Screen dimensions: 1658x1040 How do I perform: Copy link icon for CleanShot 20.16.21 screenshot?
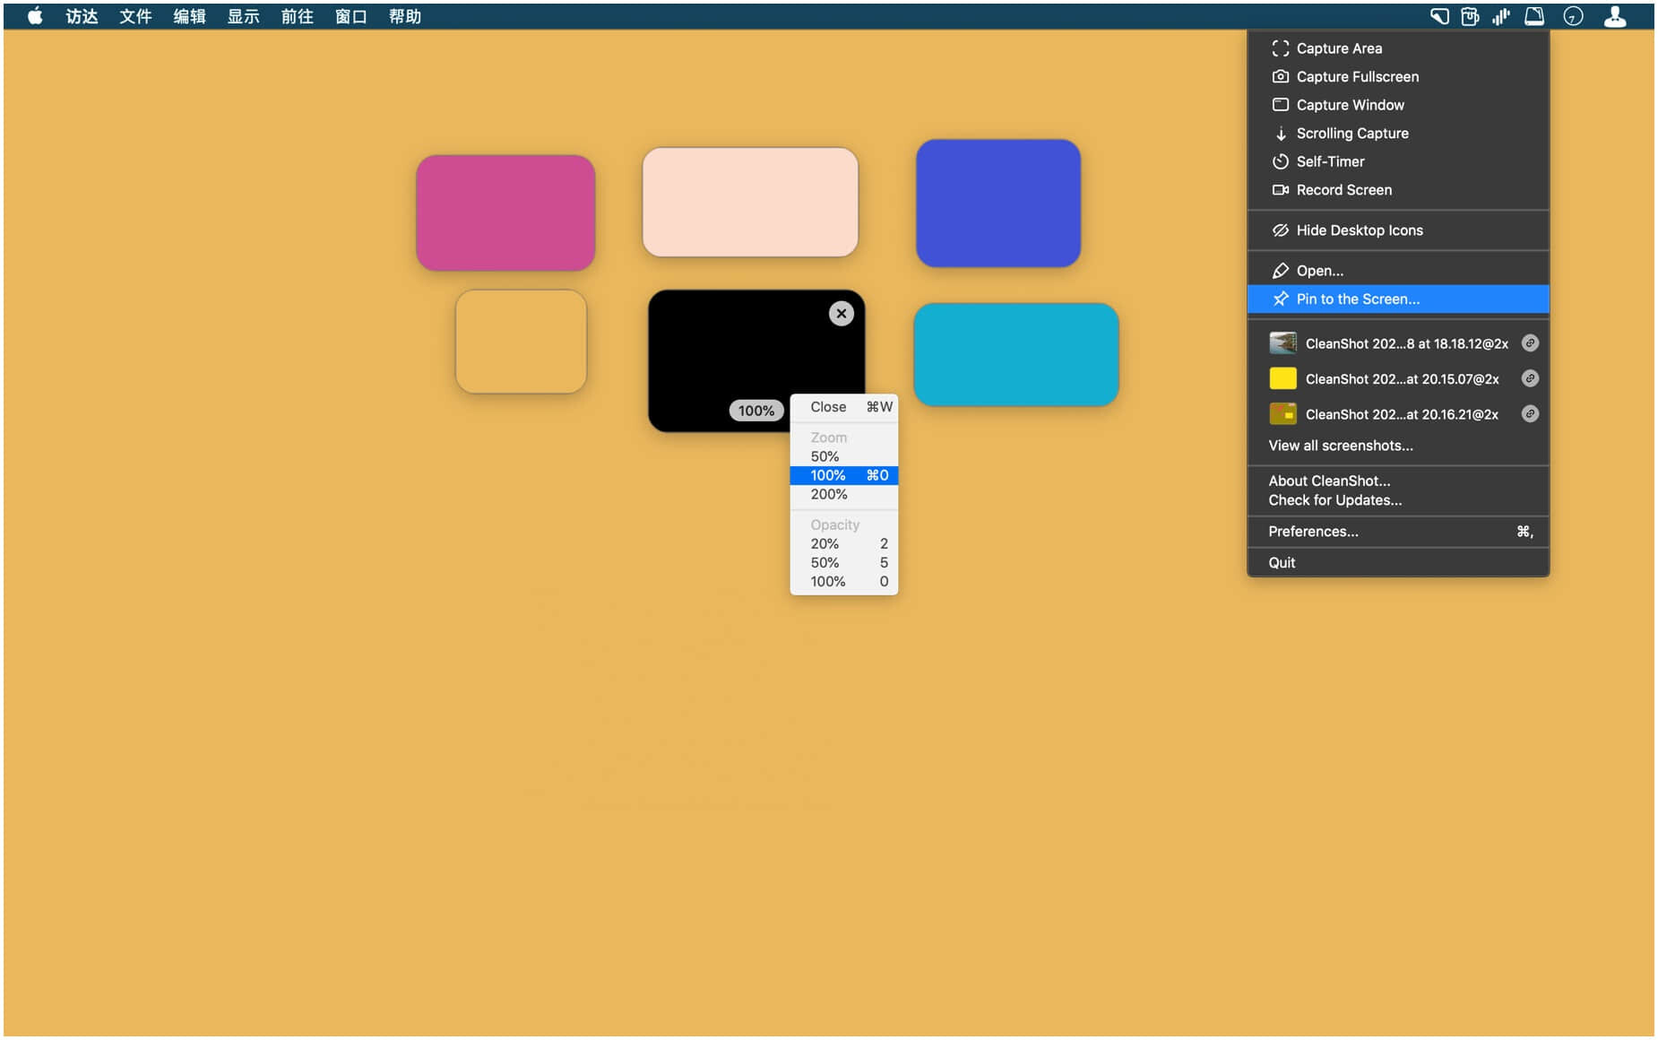click(x=1530, y=414)
